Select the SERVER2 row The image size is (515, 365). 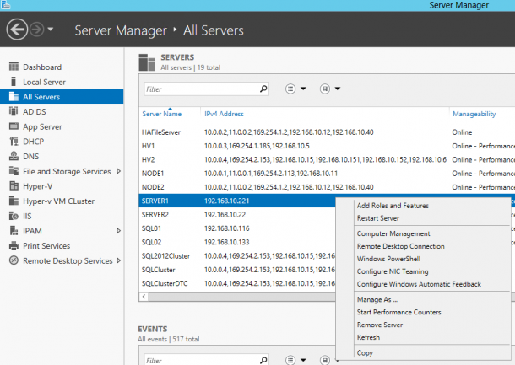[237, 215]
